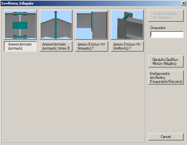Focus the Ονομασία name input field

167,35
